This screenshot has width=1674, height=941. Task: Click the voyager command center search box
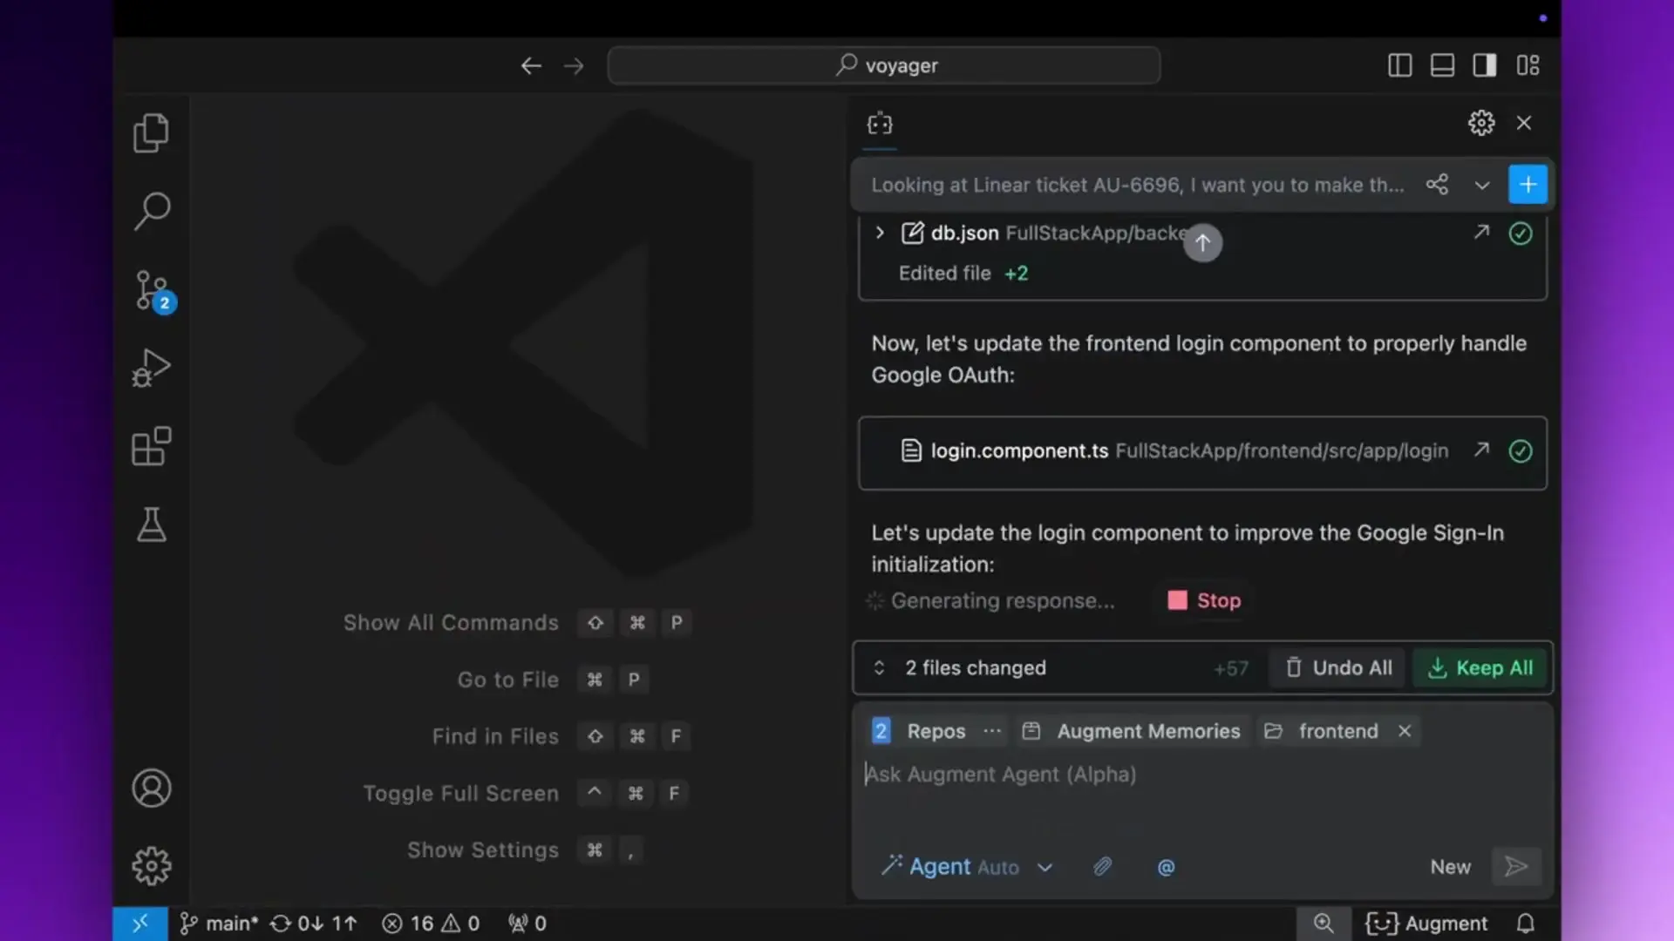(x=884, y=65)
